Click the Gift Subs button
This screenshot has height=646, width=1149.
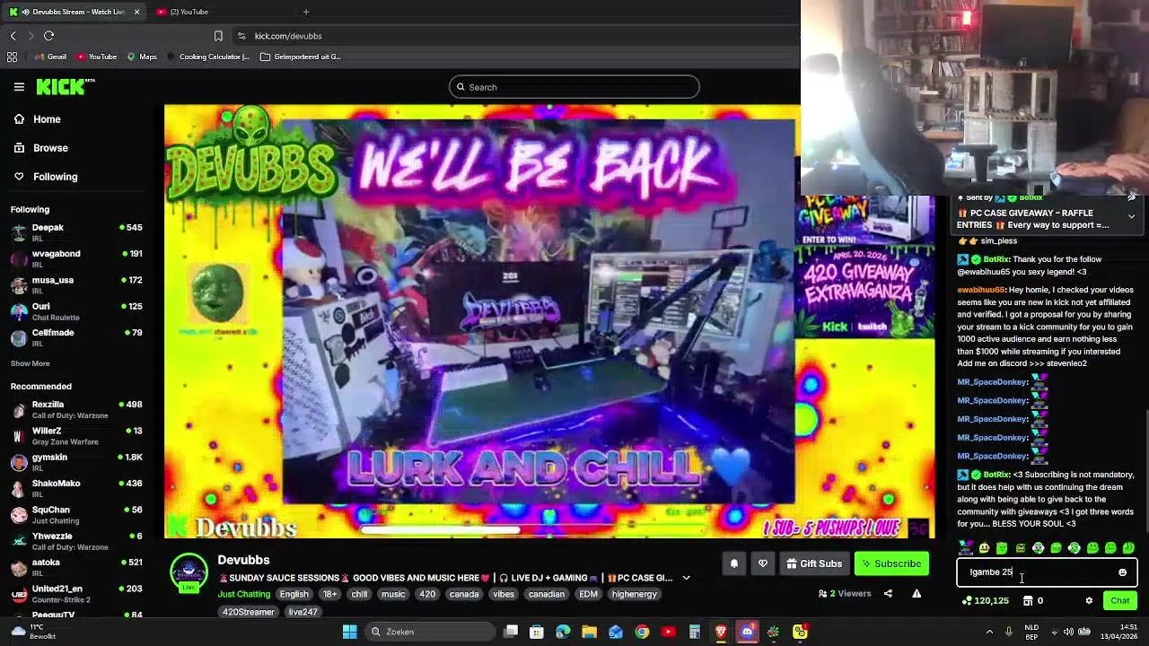pos(814,563)
